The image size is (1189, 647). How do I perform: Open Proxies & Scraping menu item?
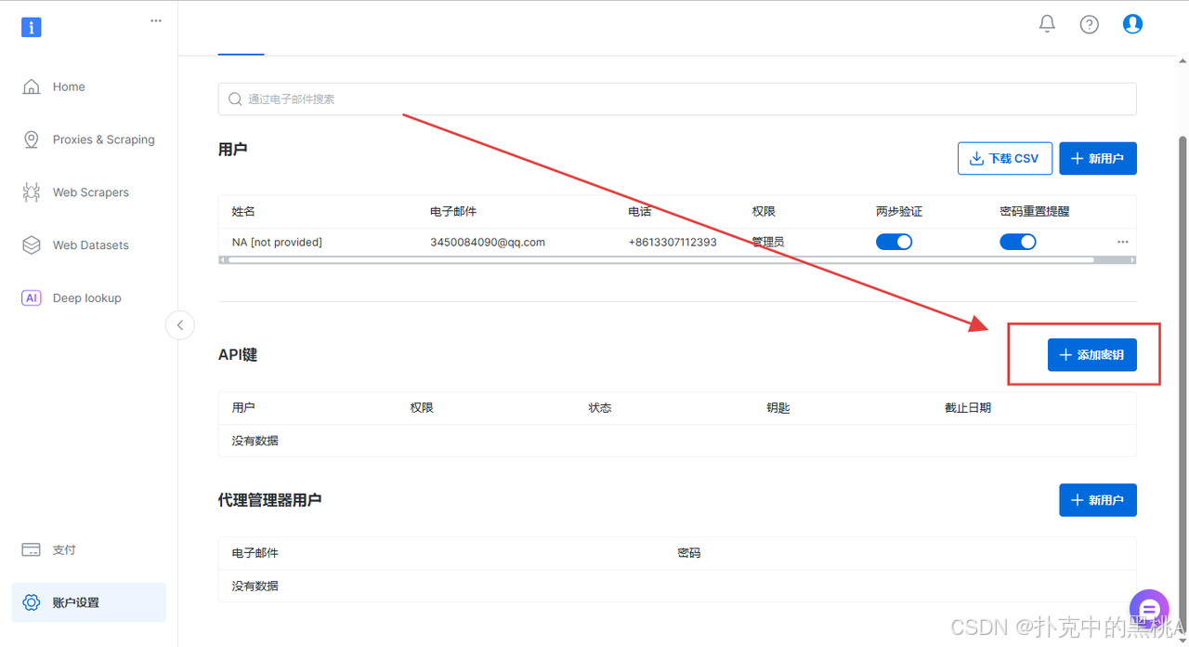pos(103,139)
